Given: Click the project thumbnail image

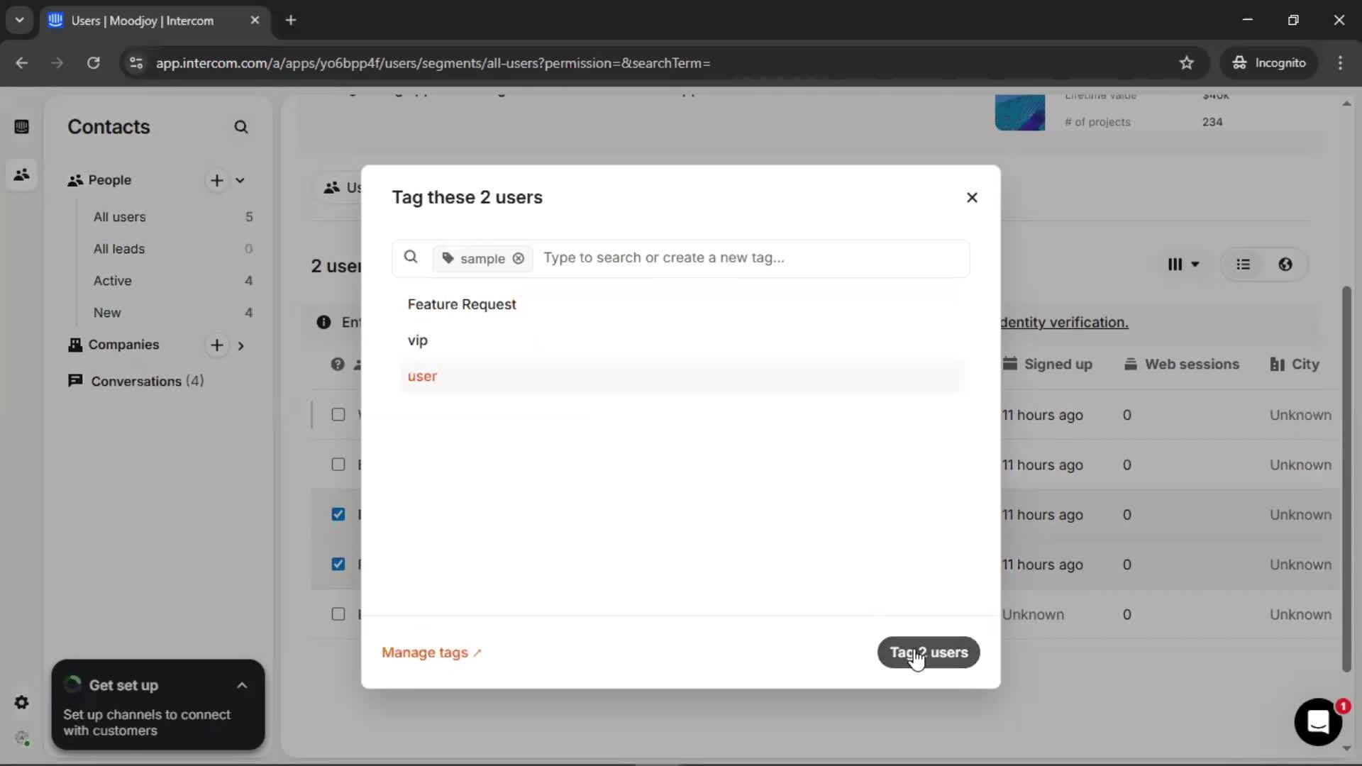Looking at the screenshot, I should point(1020,112).
